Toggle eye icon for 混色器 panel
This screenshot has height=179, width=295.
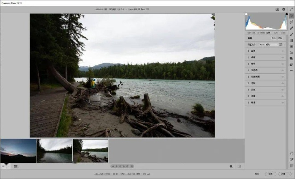click(x=283, y=70)
